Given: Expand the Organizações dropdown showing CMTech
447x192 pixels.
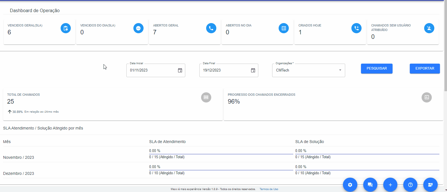Looking at the screenshot, I should 309,70.
